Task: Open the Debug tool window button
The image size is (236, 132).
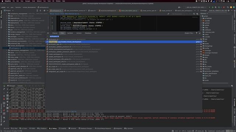Action: tap(53, 128)
